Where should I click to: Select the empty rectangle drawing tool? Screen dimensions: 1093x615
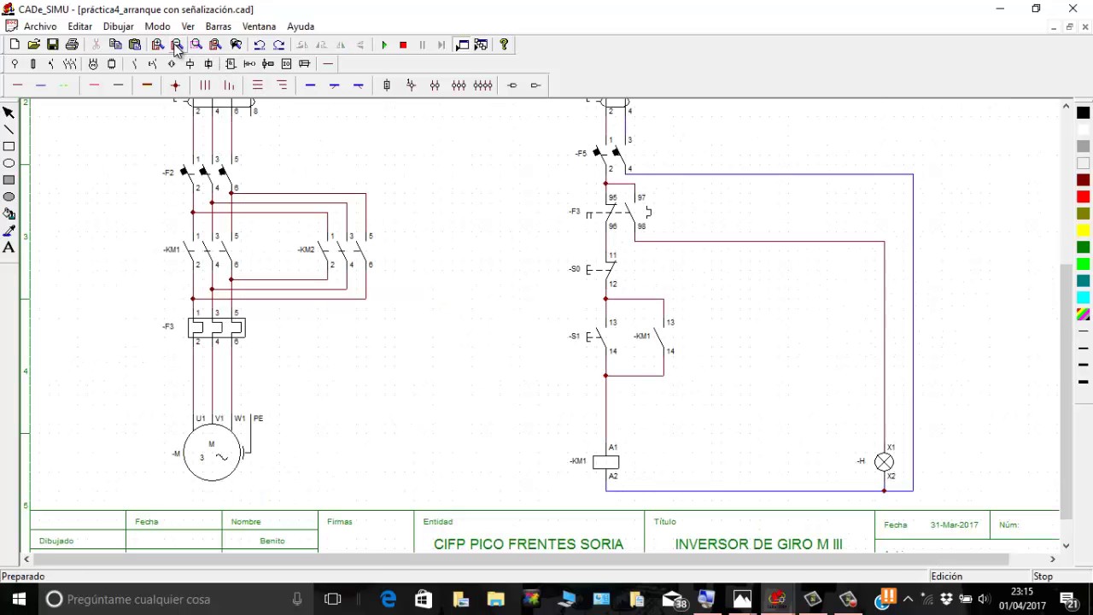(9, 146)
